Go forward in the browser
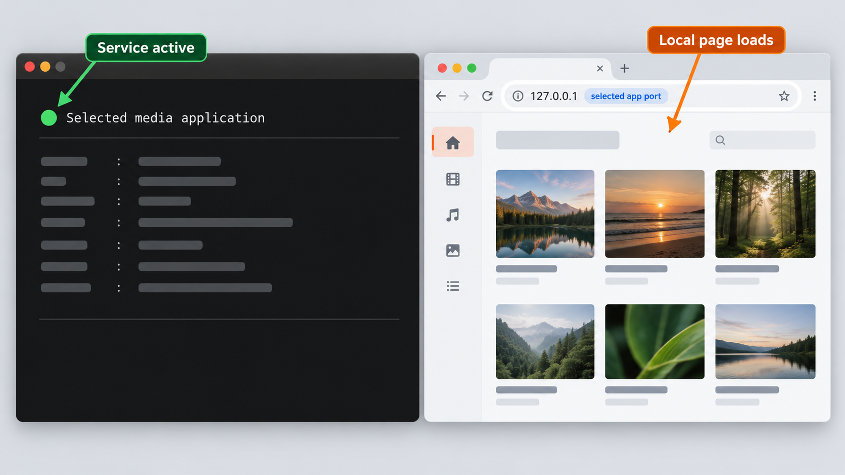This screenshot has height=475, width=845. (x=464, y=96)
